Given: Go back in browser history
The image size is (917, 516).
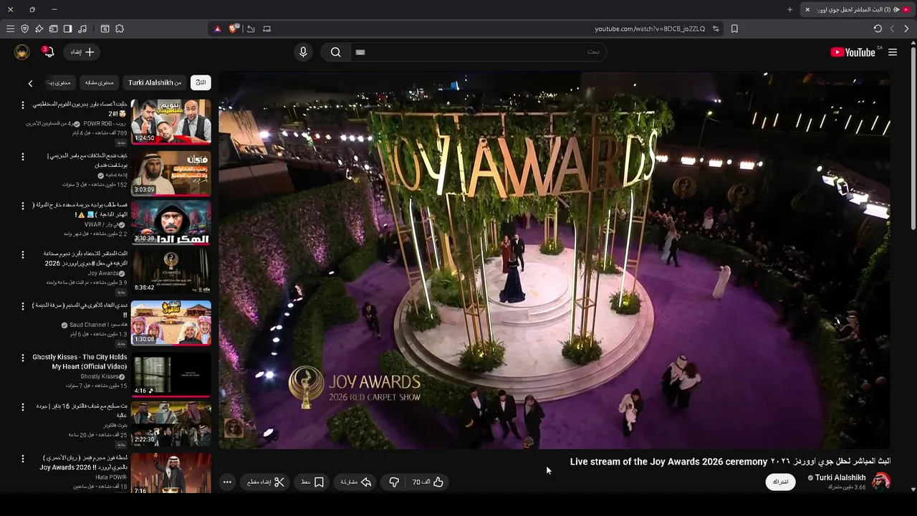Looking at the screenshot, I should [x=906, y=29].
